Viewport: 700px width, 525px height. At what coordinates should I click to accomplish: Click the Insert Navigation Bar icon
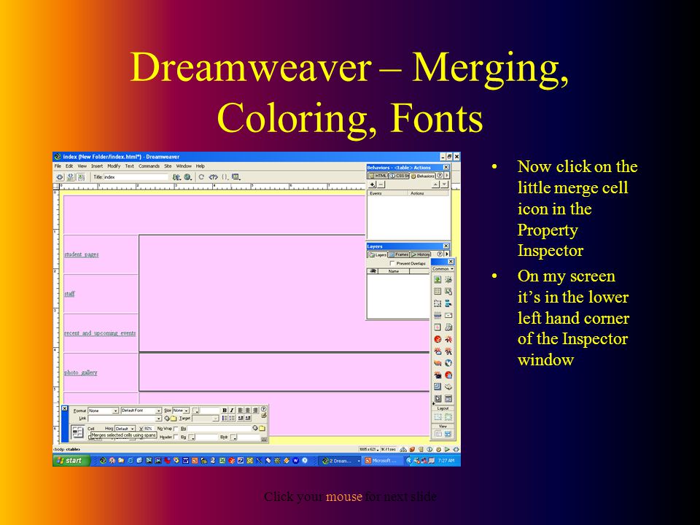pos(448,303)
